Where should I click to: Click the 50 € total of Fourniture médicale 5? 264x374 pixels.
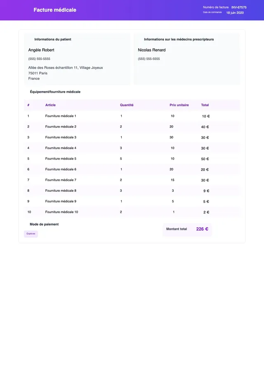[x=205, y=159]
